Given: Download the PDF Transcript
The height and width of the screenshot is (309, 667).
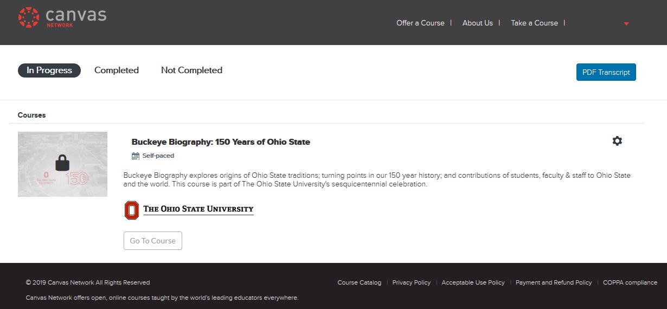Looking at the screenshot, I should [606, 72].
